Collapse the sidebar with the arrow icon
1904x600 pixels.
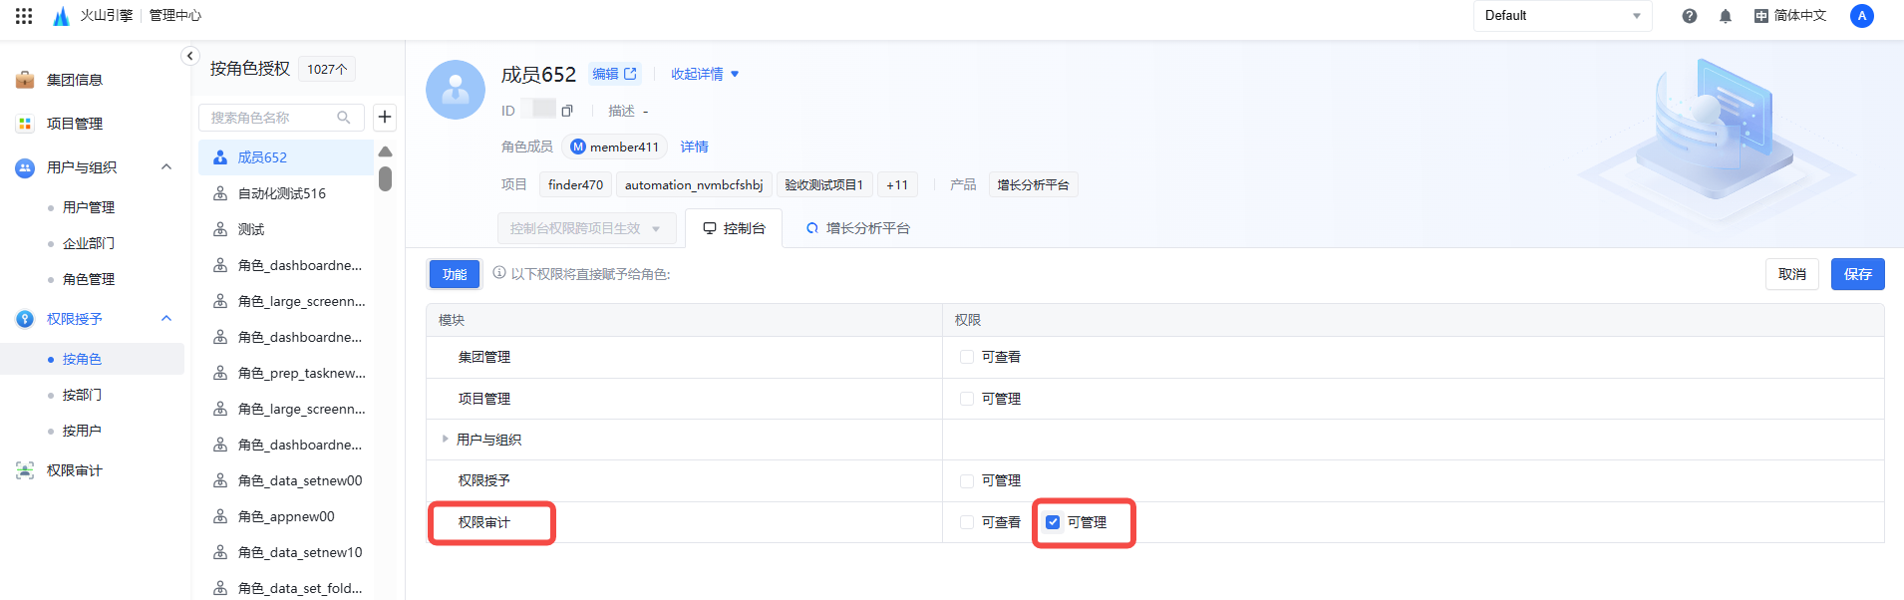190,56
